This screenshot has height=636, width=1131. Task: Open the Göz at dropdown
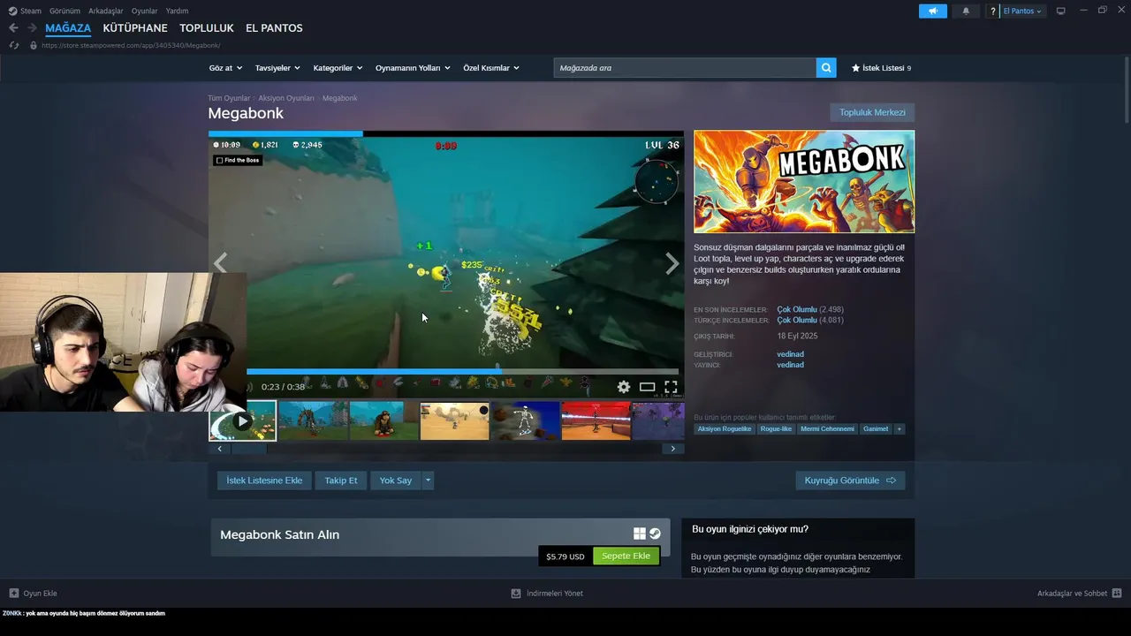(225, 68)
